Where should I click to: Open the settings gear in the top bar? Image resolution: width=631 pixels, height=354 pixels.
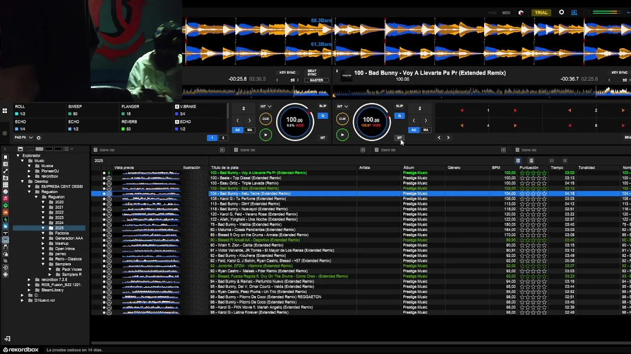pos(561,12)
